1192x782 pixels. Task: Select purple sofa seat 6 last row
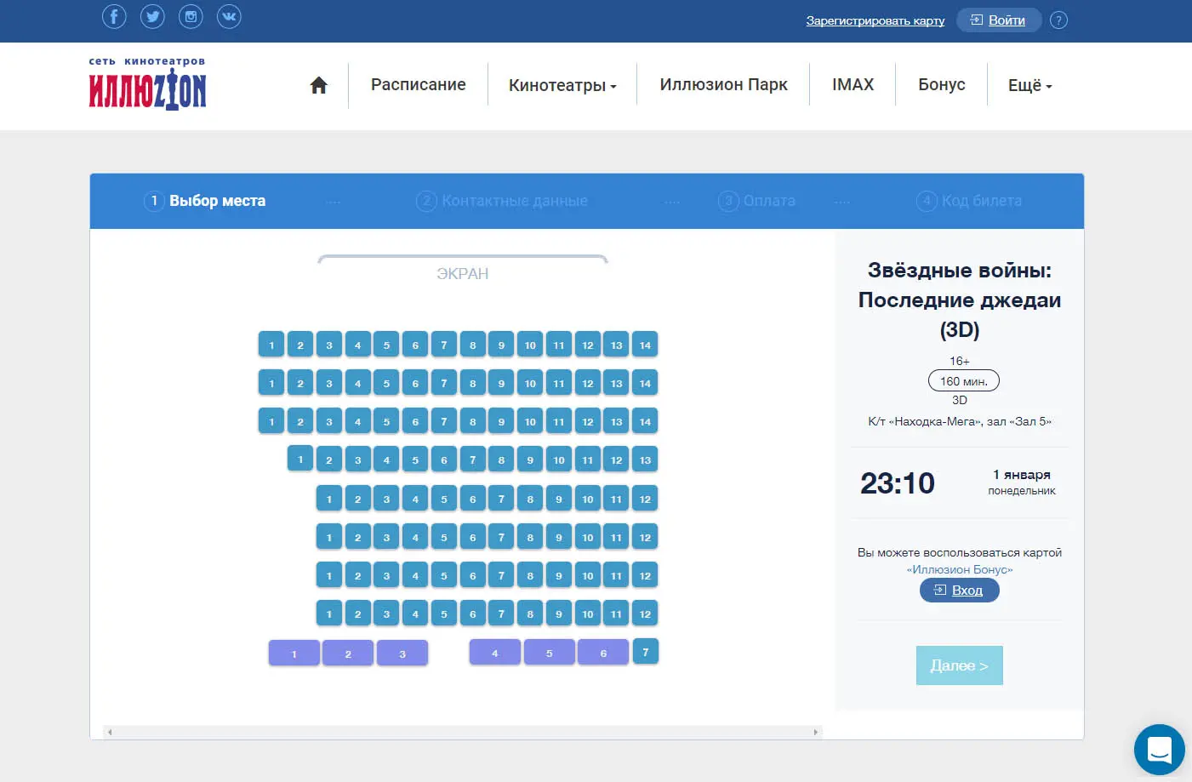(x=603, y=653)
